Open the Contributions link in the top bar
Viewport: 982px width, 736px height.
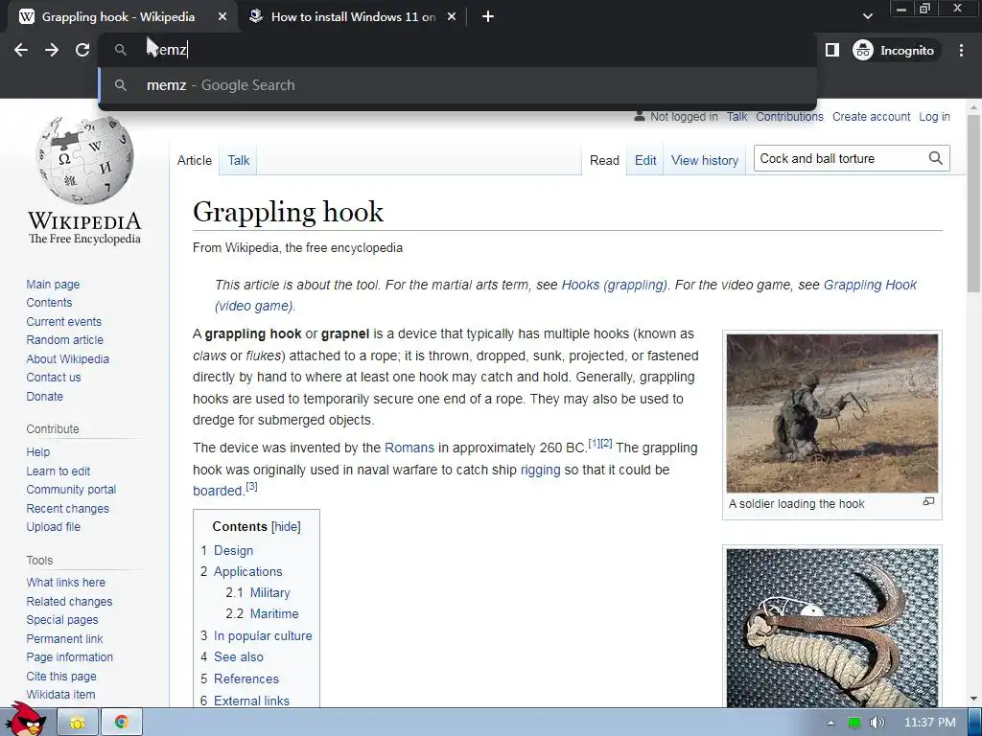(x=789, y=116)
